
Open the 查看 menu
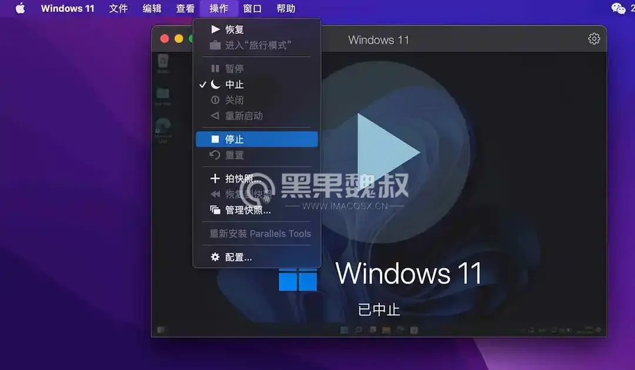[x=185, y=8]
